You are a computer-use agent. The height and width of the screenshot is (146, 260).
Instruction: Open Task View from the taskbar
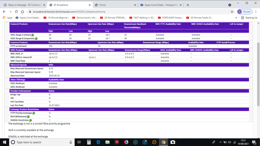click(x=79, y=142)
